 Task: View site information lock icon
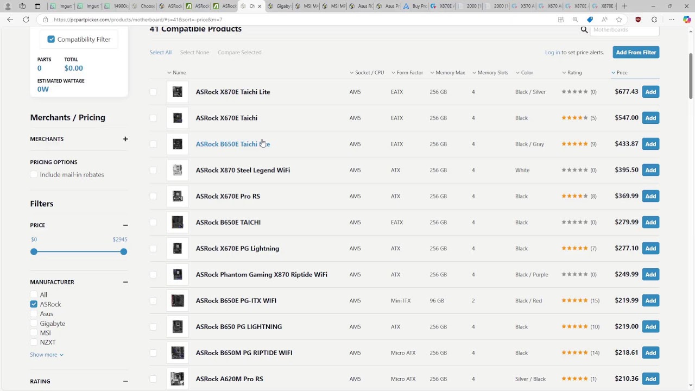[46, 20]
